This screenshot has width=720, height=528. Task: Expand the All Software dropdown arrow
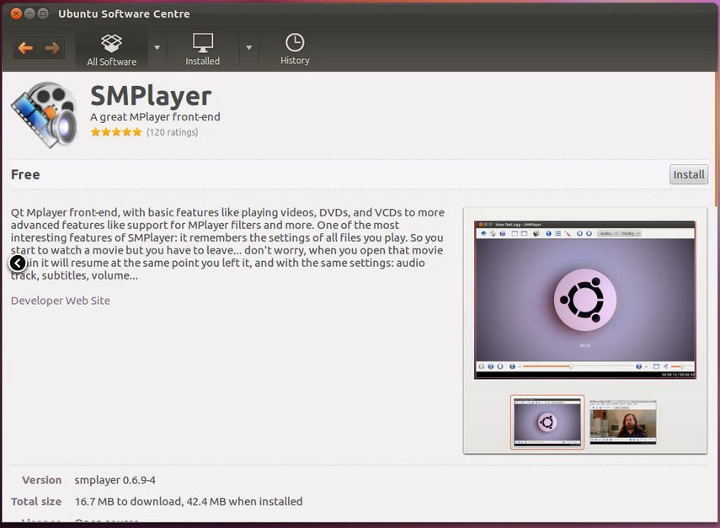point(157,48)
